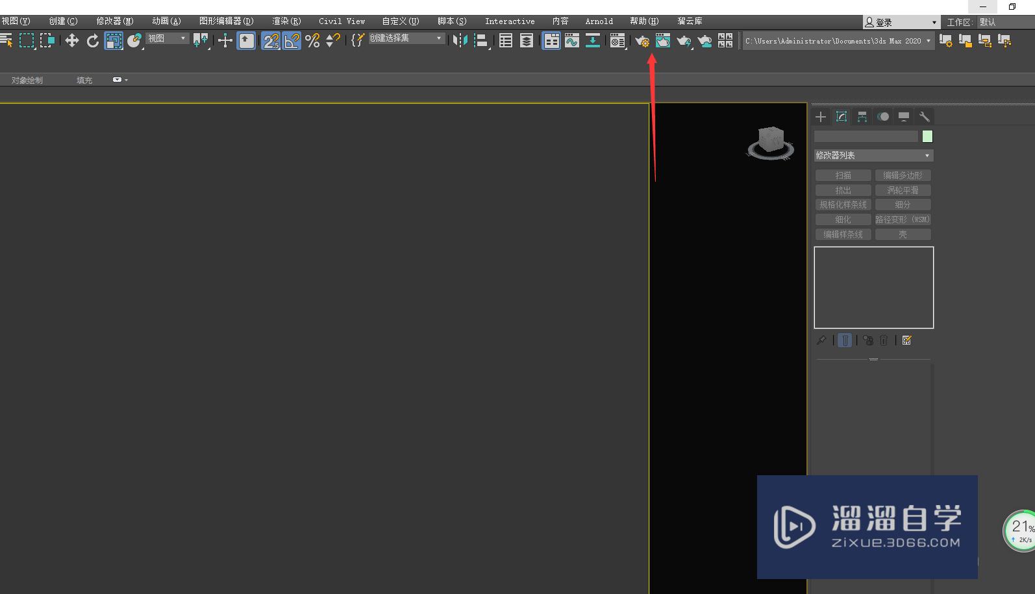Expand the 修改器列表 modifier list
The image size is (1035, 594).
[874, 156]
